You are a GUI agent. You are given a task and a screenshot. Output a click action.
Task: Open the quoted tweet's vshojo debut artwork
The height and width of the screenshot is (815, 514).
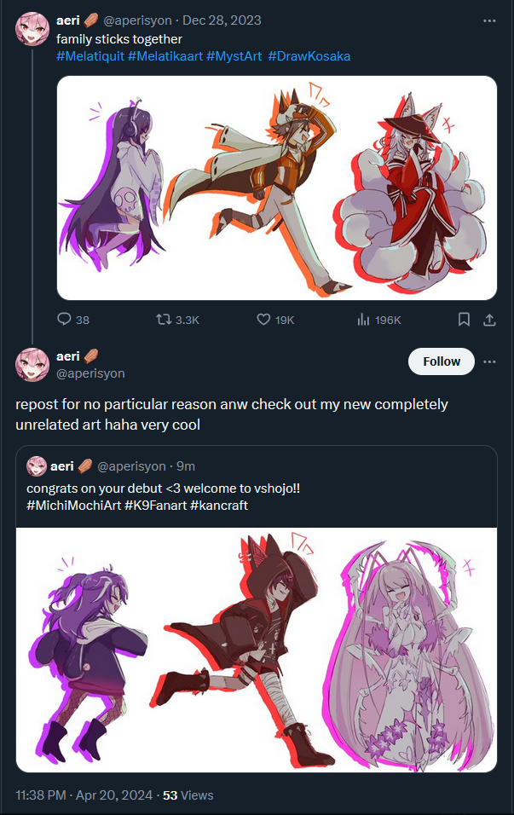(x=257, y=650)
